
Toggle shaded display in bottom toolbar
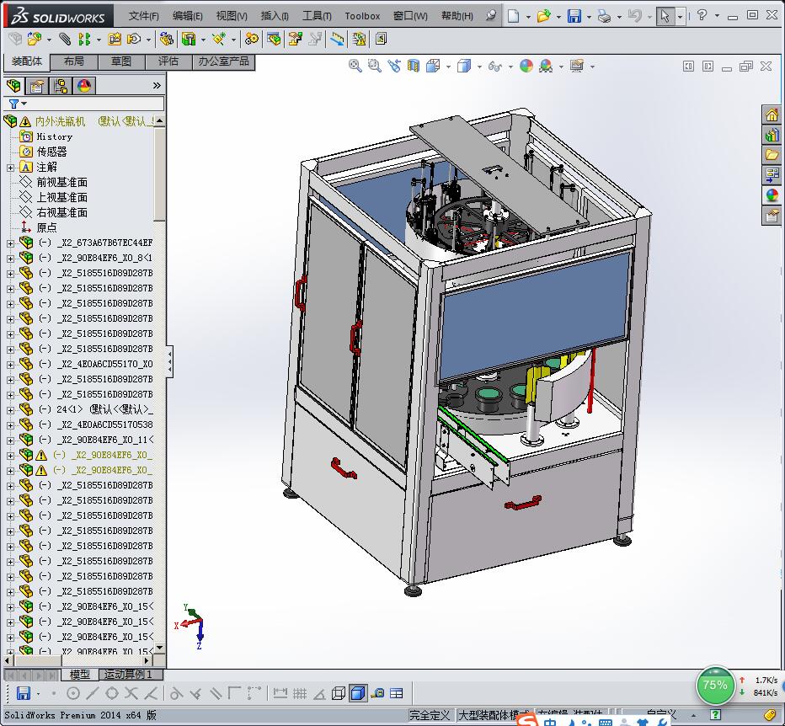[358, 693]
